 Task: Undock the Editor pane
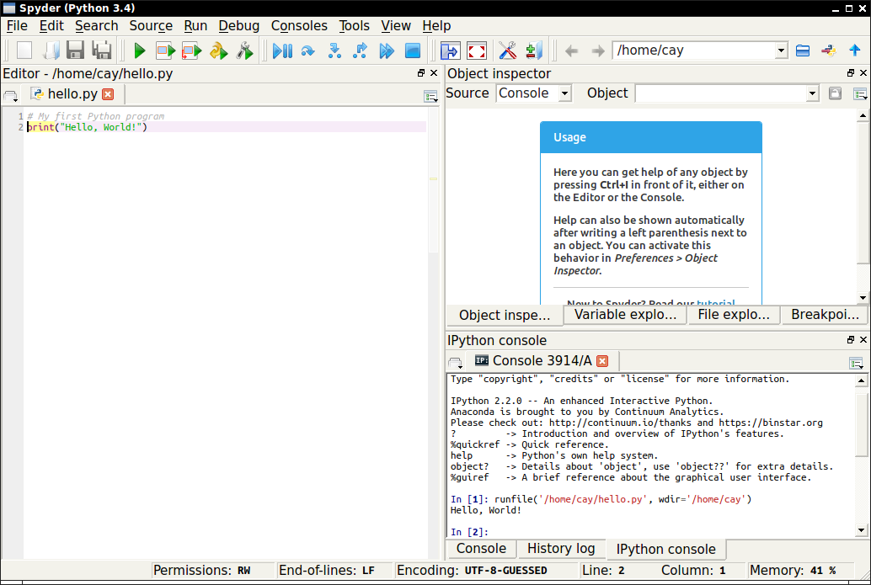click(421, 72)
